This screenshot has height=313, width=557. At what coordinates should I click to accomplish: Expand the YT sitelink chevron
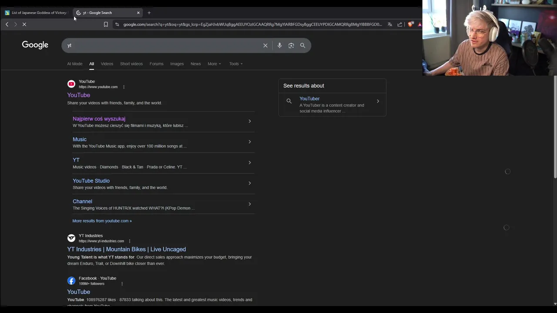point(250,163)
